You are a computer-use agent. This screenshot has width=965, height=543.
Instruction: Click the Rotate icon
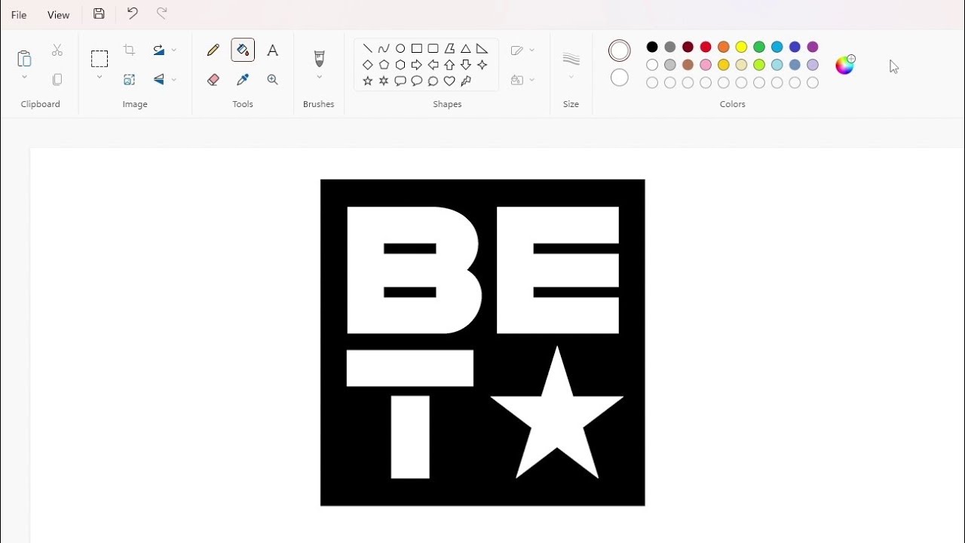(159, 51)
